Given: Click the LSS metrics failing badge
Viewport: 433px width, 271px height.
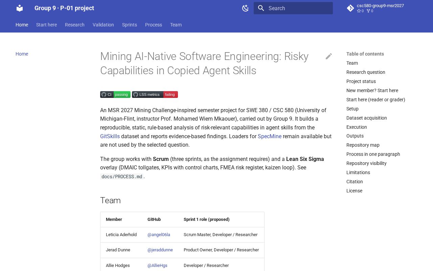Looking at the screenshot, I should click(155, 95).
